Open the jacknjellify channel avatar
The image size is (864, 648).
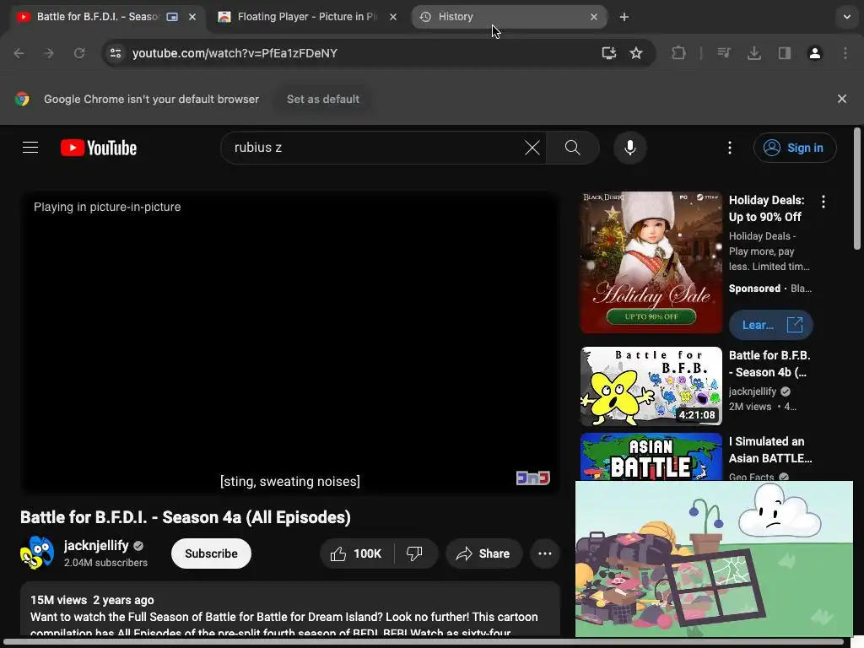tap(37, 553)
